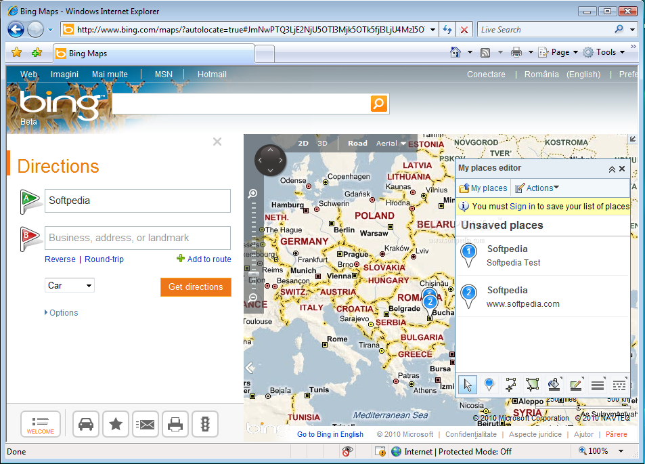Click the Refresh button in address bar
This screenshot has width=645, height=464.
point(447,30)
